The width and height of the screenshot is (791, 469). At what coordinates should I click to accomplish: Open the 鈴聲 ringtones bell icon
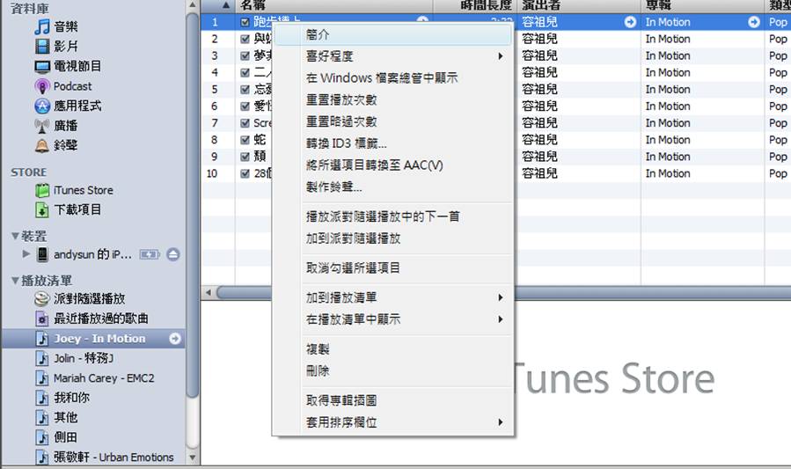[42, 145]
